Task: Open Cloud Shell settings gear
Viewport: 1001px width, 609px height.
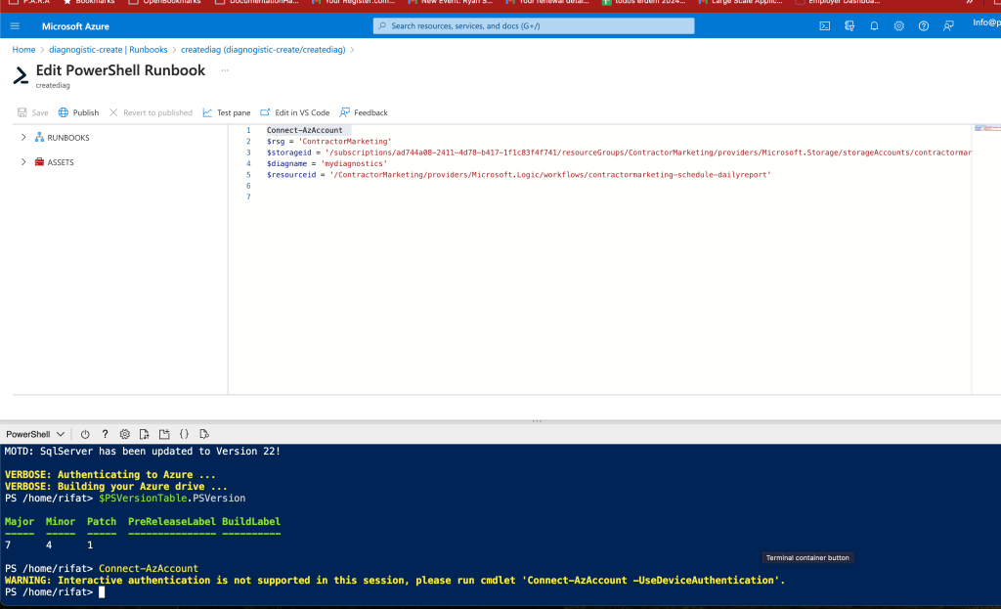Action: (124, 434)
